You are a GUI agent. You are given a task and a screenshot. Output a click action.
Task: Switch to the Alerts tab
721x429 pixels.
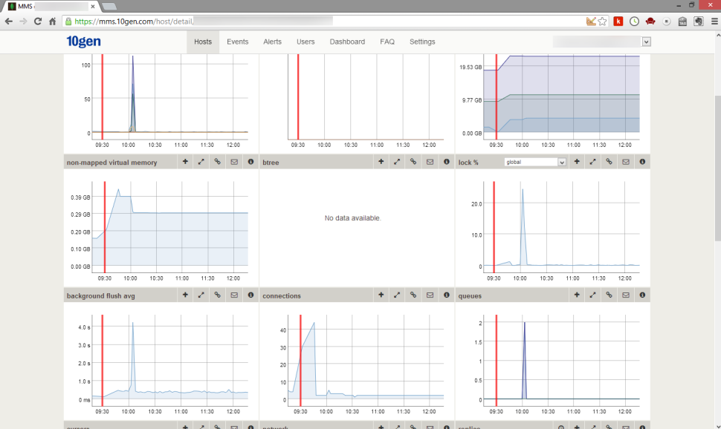tap(272, 42)
